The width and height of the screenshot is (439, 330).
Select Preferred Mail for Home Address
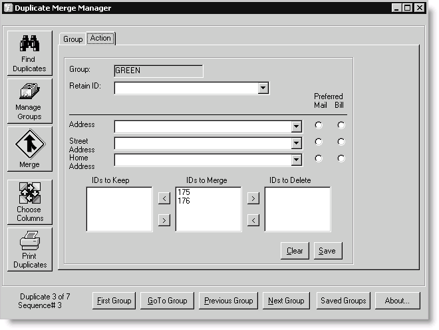(x=319, y=158)
